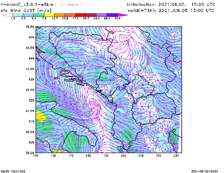Pick the red 17.1–20.7 legend swatch
This screenshot has width=224, height=173.
pyautogui.click(x=81, y=15)
